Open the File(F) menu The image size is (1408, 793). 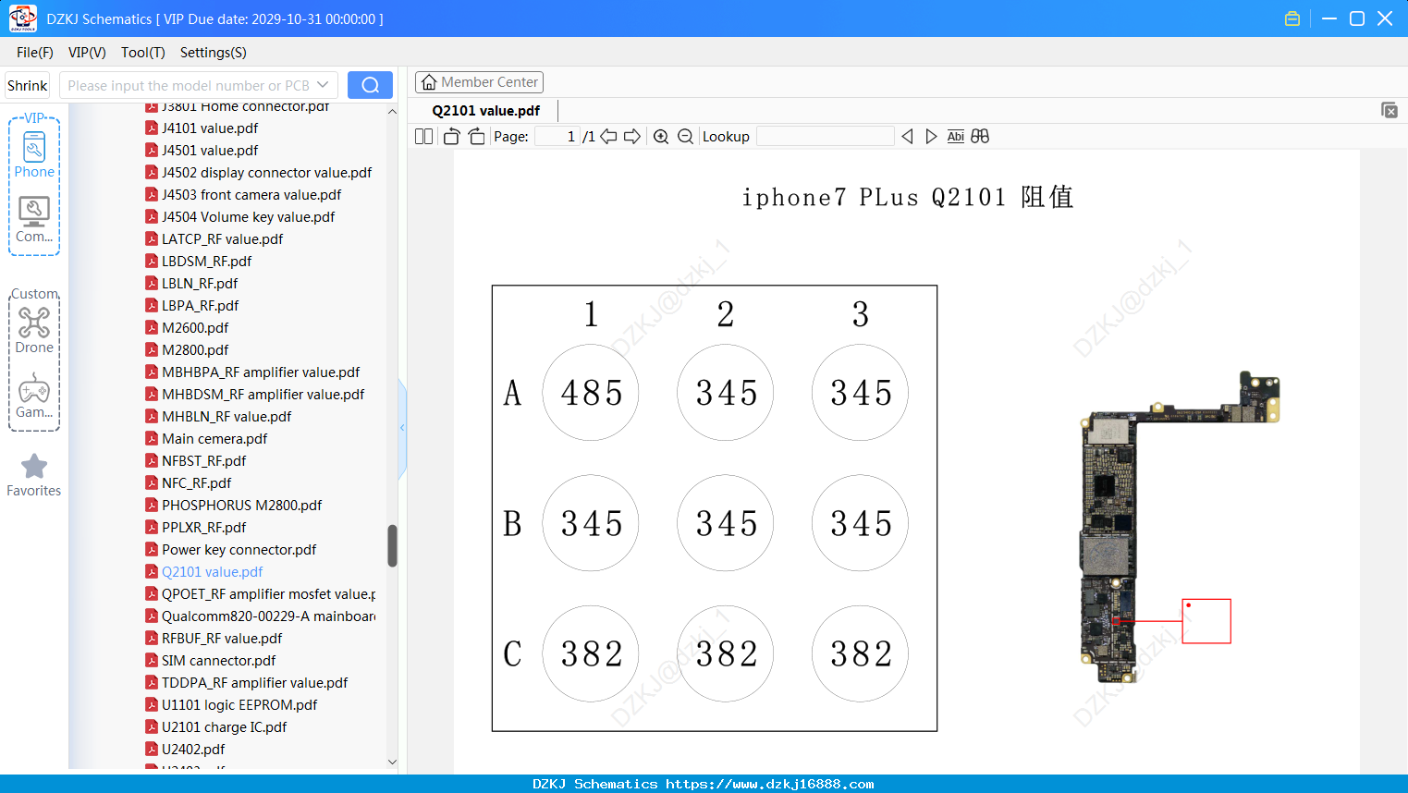click(35, 53)
